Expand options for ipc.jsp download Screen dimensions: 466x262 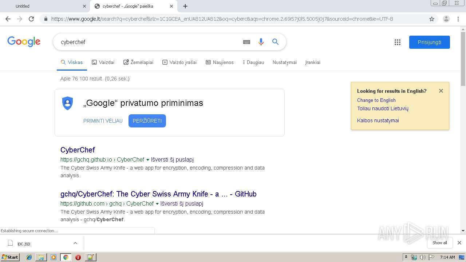pyautogui.click(x=75, y=243)
